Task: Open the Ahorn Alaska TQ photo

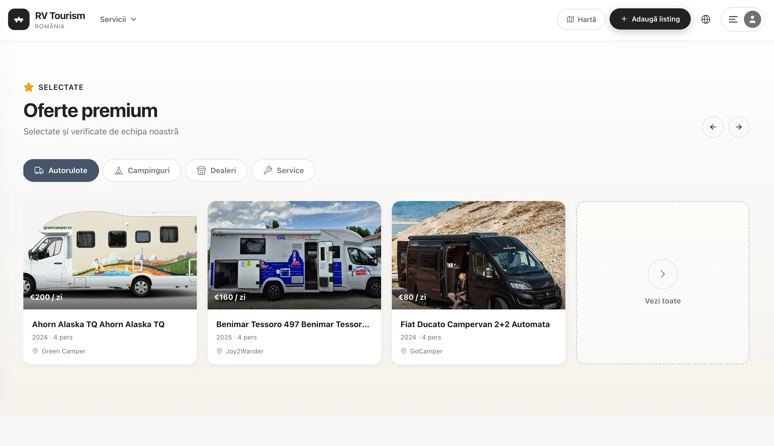Action: (x=110, y=255)
